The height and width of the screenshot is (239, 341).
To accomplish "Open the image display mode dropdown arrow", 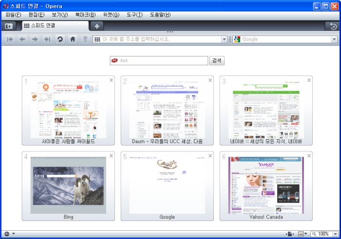I will (305, 234).
